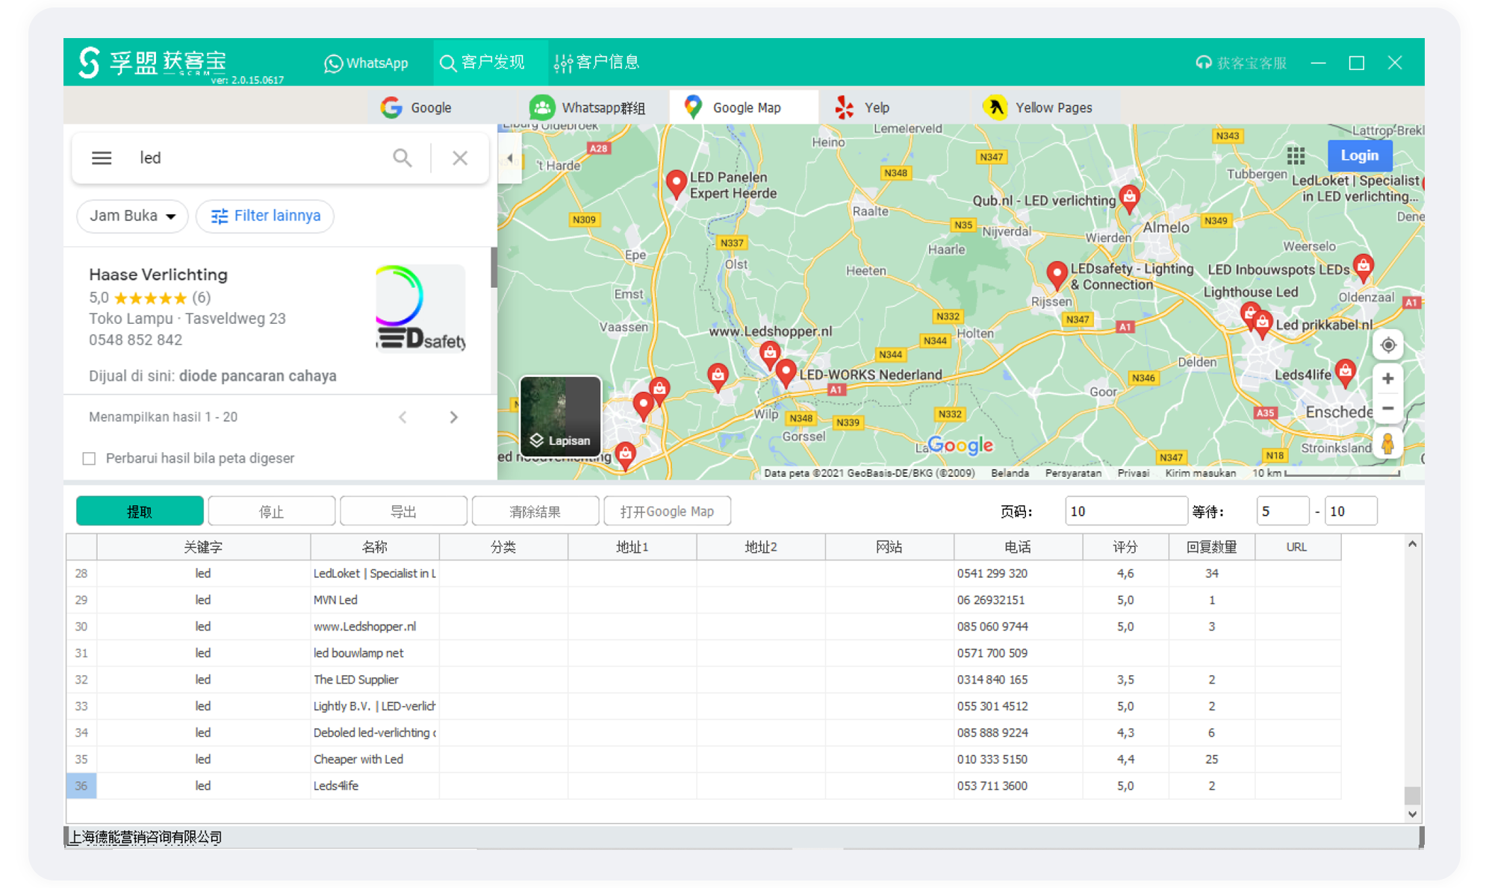Click the magnifier icon to search for led
The image size is (1489, 888).
402,157
